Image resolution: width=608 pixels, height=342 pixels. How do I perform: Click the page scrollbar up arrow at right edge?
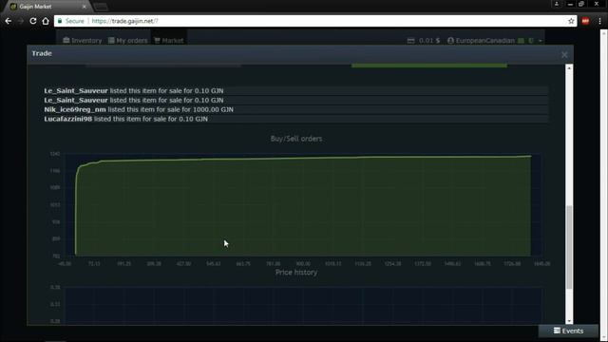click(x=604, y=32)
